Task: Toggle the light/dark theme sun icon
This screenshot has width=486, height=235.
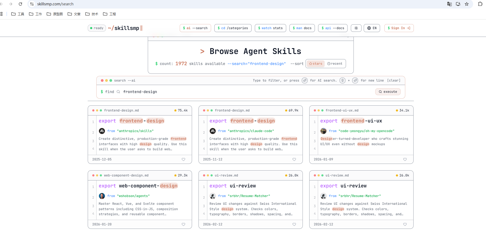Action: pyautogui.click(x=356, y=28)
